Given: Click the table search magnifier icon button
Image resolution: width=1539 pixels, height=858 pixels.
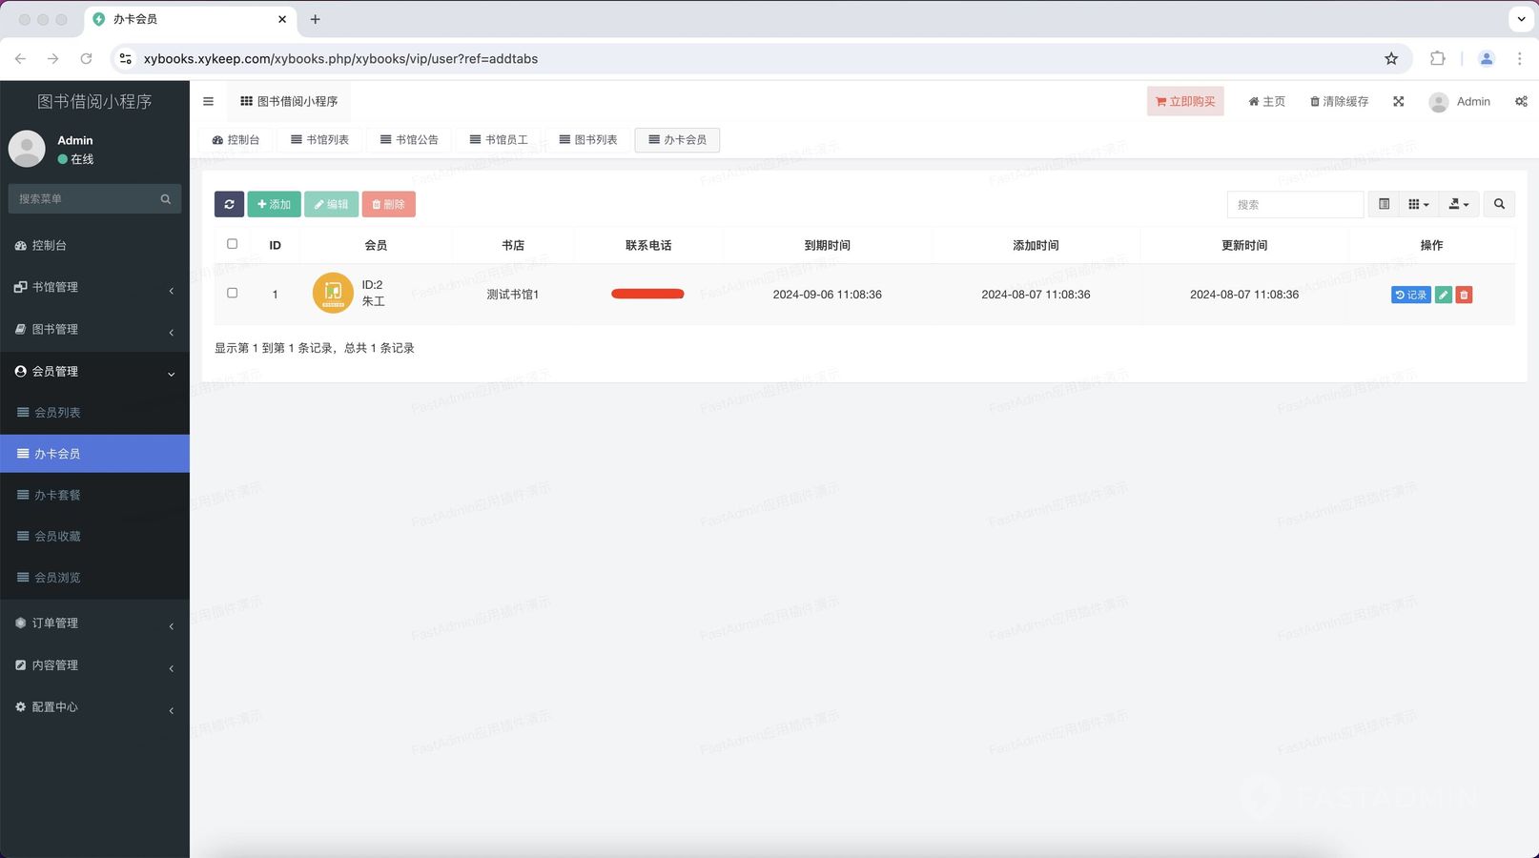Looking at the screenshot, I should point(1499,204).
